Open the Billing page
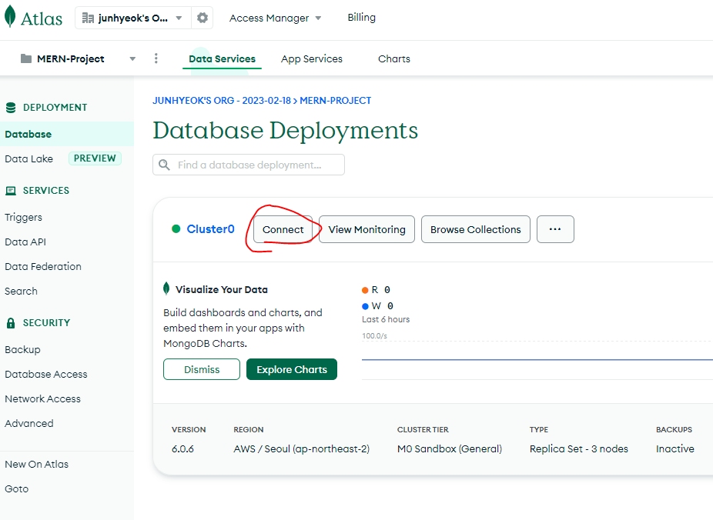This screenshot has width=713, height=520. tap(361, 17)
